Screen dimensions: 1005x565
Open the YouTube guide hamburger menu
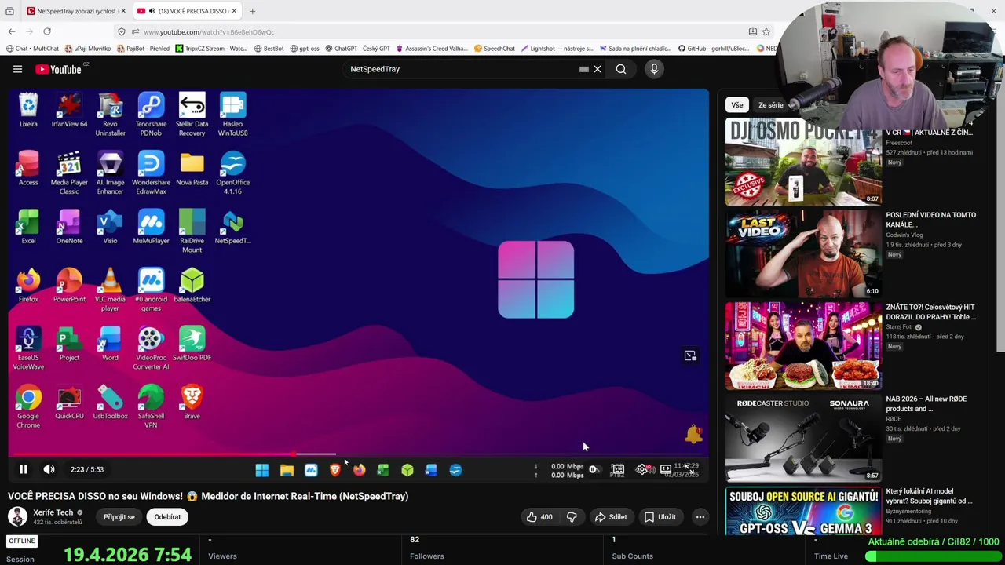pyautogui.click(x=17, y=69)
